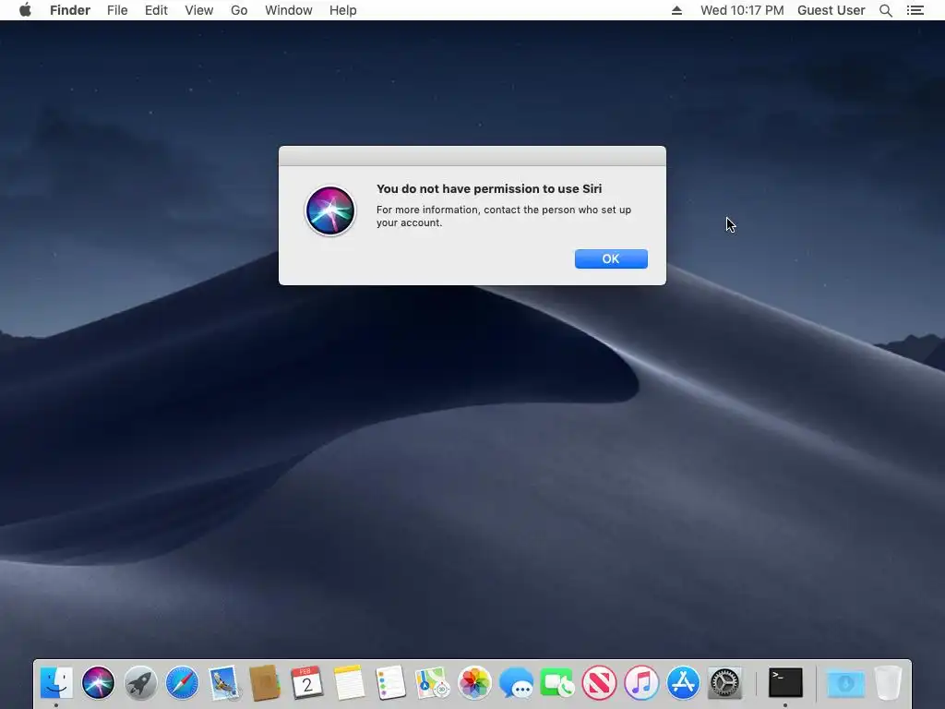The image size is (945, 709).
Task: Open Trash in the Dock
Action: [x=888, y=683]
